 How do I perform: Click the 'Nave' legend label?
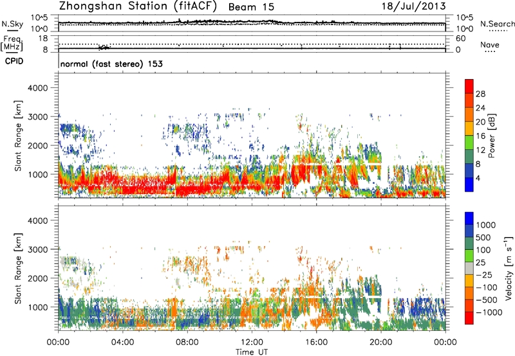490,45
